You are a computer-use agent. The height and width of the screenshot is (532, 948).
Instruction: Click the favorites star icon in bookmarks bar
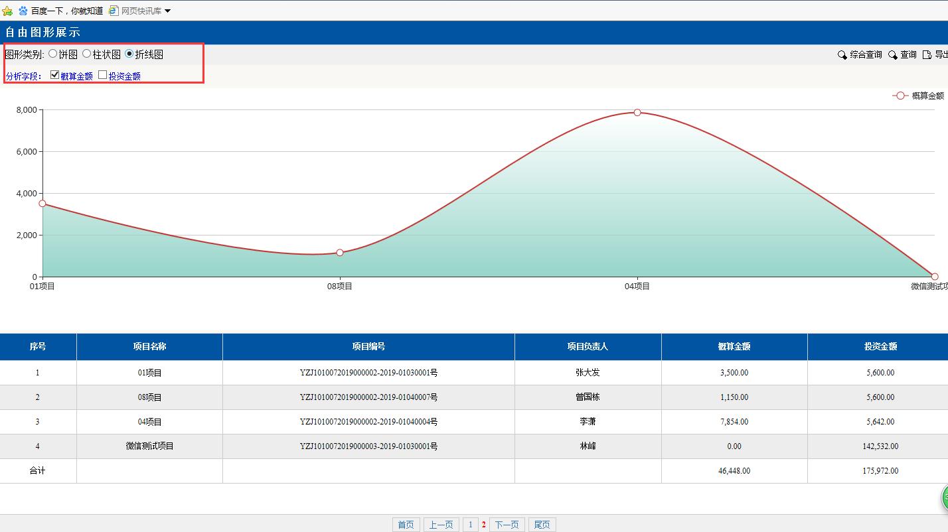pos(7,11)
